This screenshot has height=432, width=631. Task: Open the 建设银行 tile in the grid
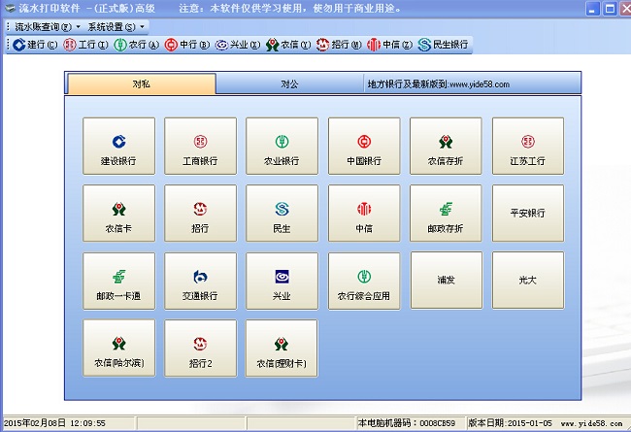118,146
